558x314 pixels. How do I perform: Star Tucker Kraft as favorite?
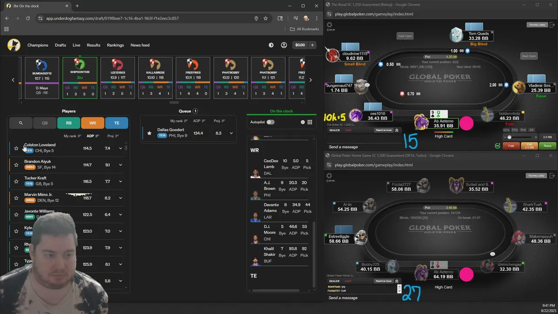16,181
